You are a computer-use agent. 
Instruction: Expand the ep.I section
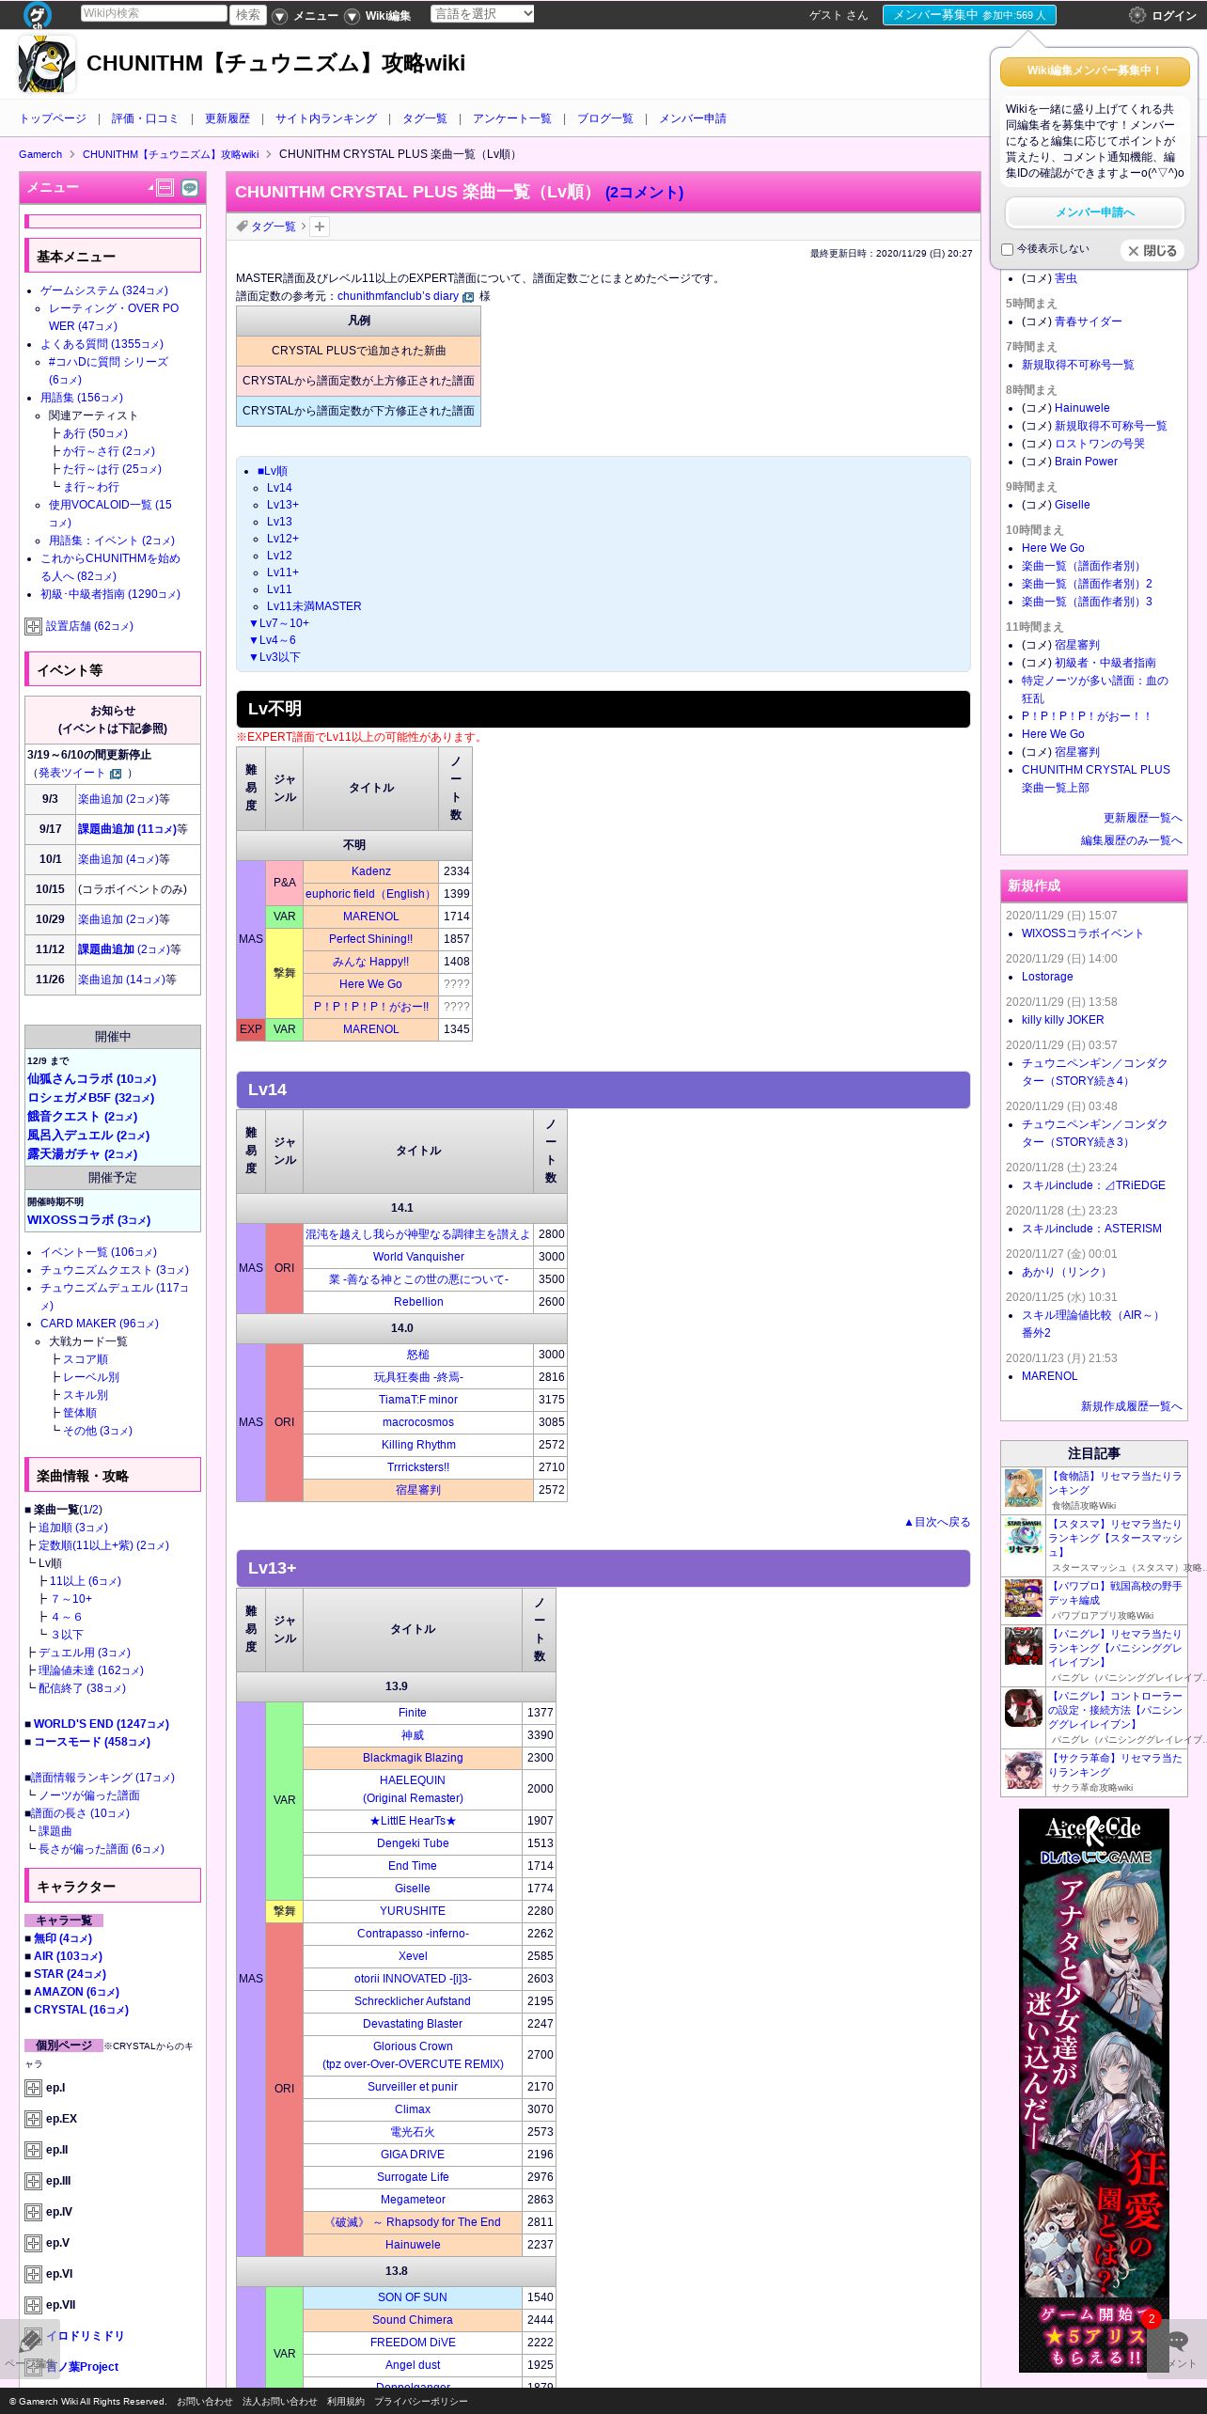[33, 2088]
